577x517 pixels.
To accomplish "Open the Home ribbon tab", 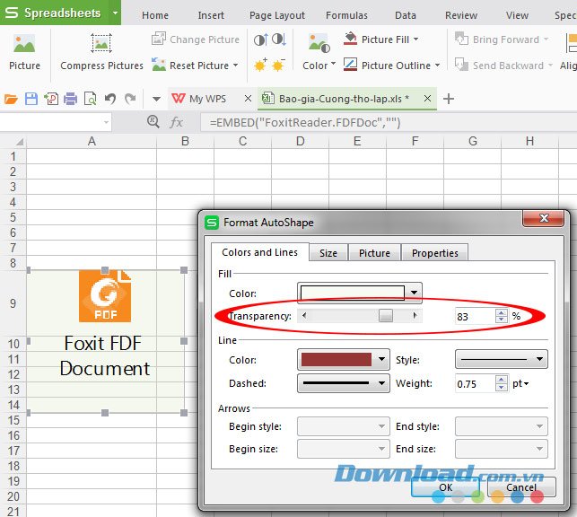I will 155,15.
